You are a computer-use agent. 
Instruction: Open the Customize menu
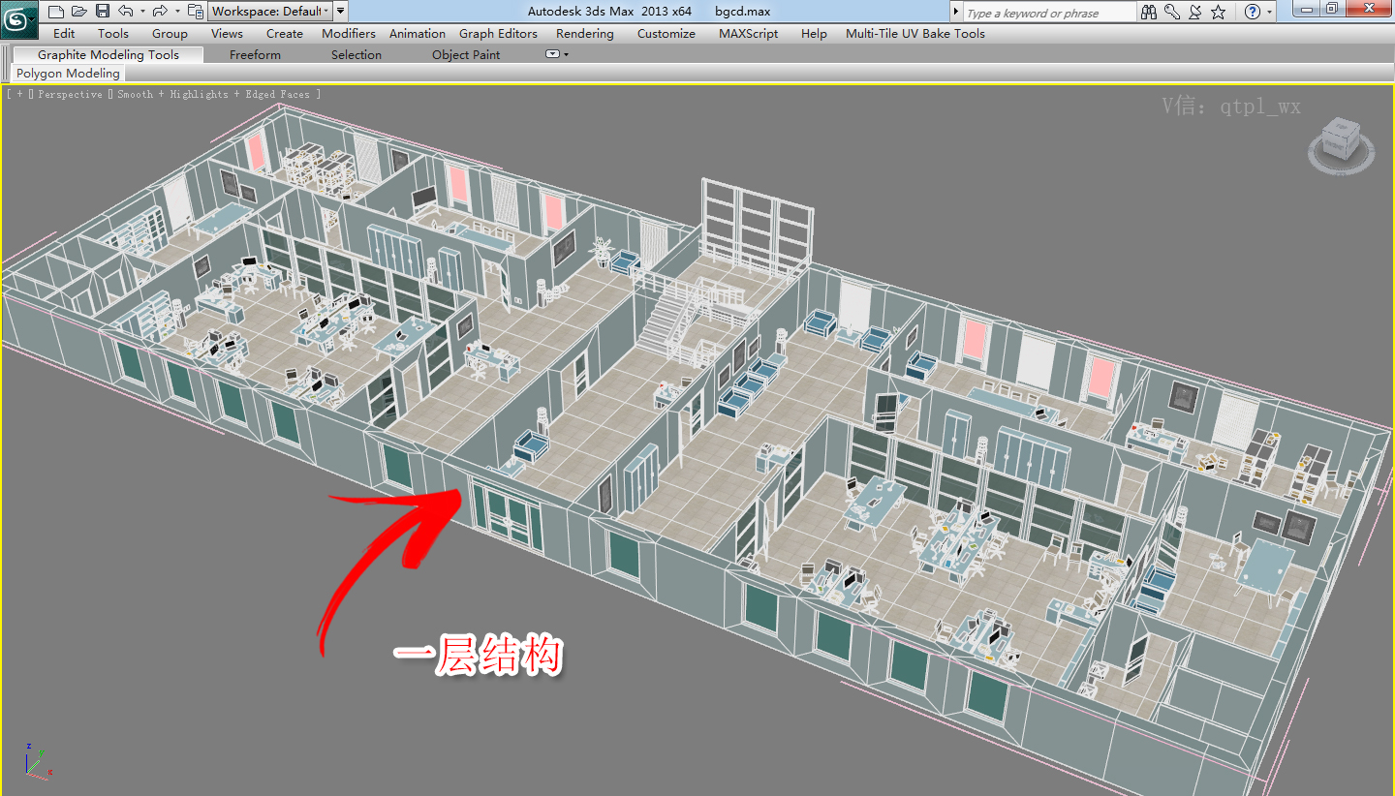[666, 33]
